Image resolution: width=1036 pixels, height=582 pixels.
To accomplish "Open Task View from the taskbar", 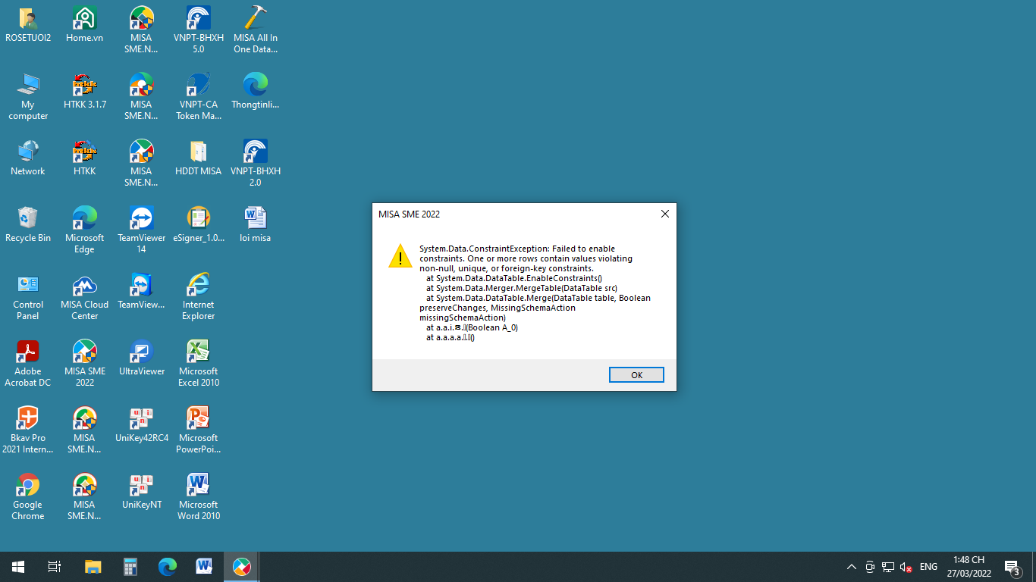I will point(55,567).
